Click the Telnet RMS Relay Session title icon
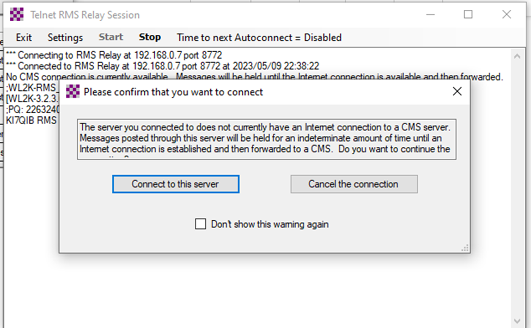 17,15
